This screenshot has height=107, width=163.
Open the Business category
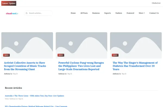coord(96,13)
